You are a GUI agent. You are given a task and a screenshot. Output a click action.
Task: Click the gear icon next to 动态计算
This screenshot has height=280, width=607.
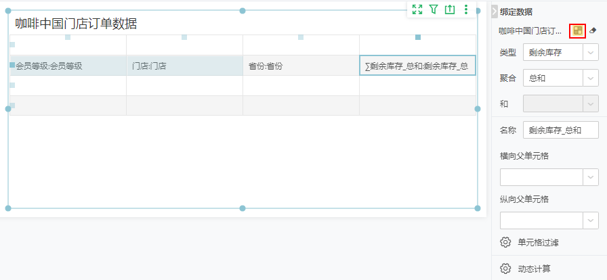point(505,269)
